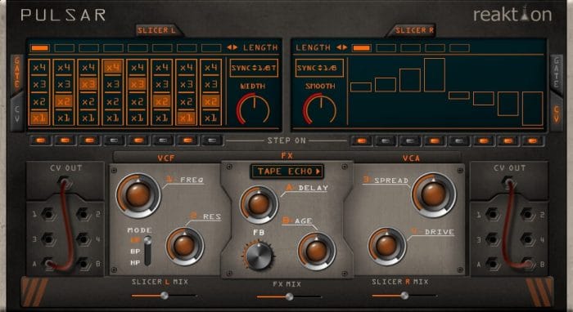Image resolution: width=573 pixels, height=312 pixels.
Task: Click jack B in right CV OUT panel
Action: 527,264
